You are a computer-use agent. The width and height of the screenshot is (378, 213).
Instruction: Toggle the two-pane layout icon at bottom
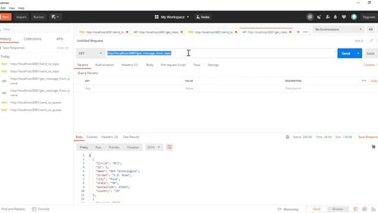[364, 209]
